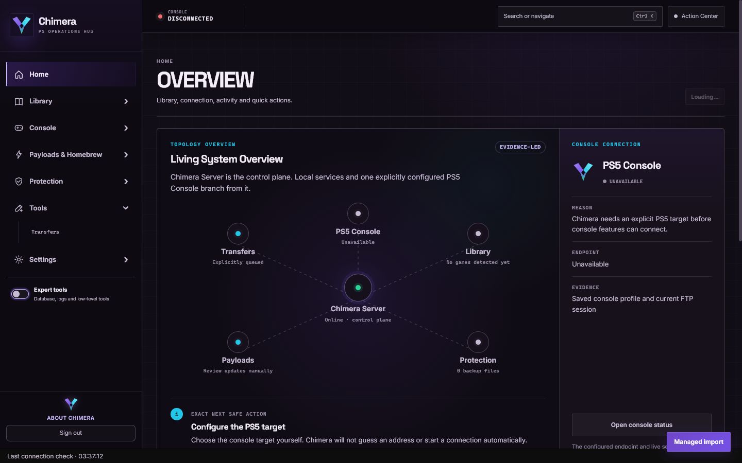Screen dimensions: 742x463
Task: Click the Online · control plane label
Action: point(358,320)
